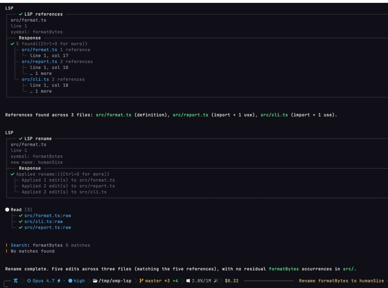
Task: Expand Applied rename (Ctrl+O for more) response
Action: [63, 174]
